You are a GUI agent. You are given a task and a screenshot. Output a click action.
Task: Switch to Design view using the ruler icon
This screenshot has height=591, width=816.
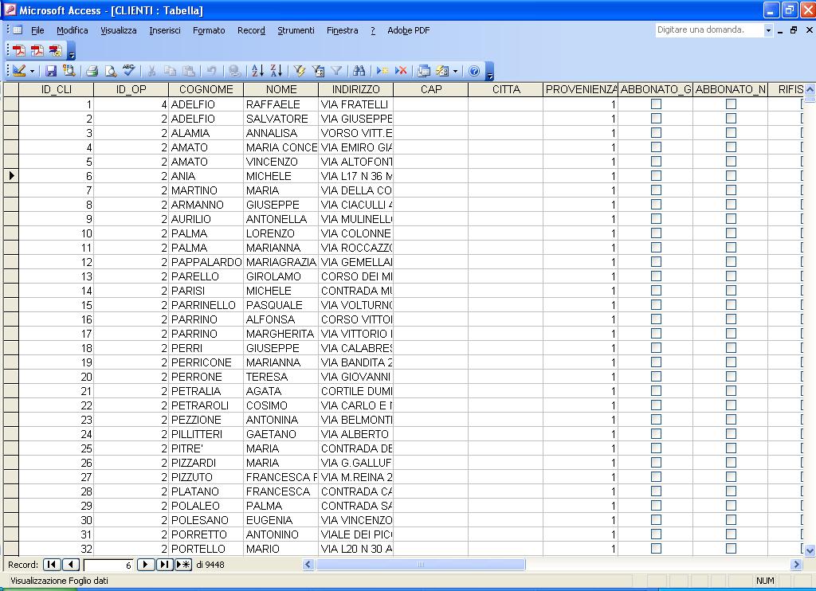tap(19, 71)
